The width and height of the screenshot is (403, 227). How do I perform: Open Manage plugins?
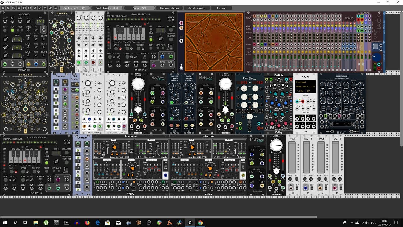169,8
